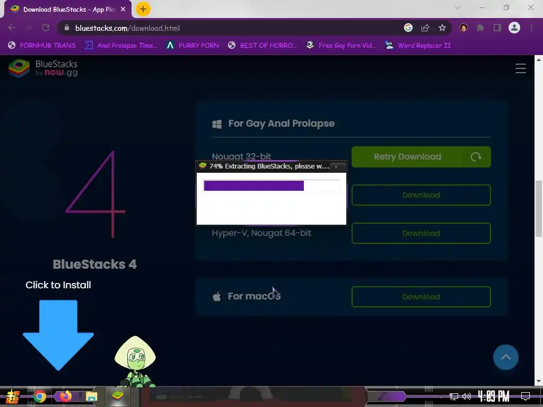The image size is (543, 407).
Task: Open the Word Replacer II bookmark
Action: pyautogui.click(x=418, y=46)
